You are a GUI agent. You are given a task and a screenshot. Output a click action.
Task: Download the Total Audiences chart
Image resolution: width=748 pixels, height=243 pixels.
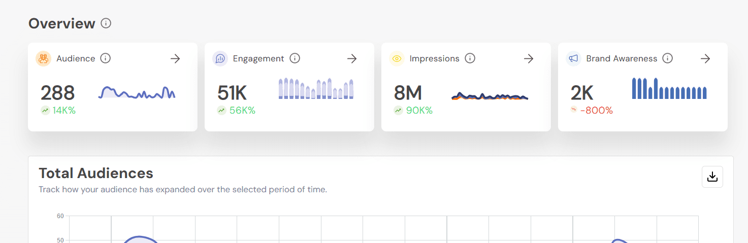pos(712,177)
